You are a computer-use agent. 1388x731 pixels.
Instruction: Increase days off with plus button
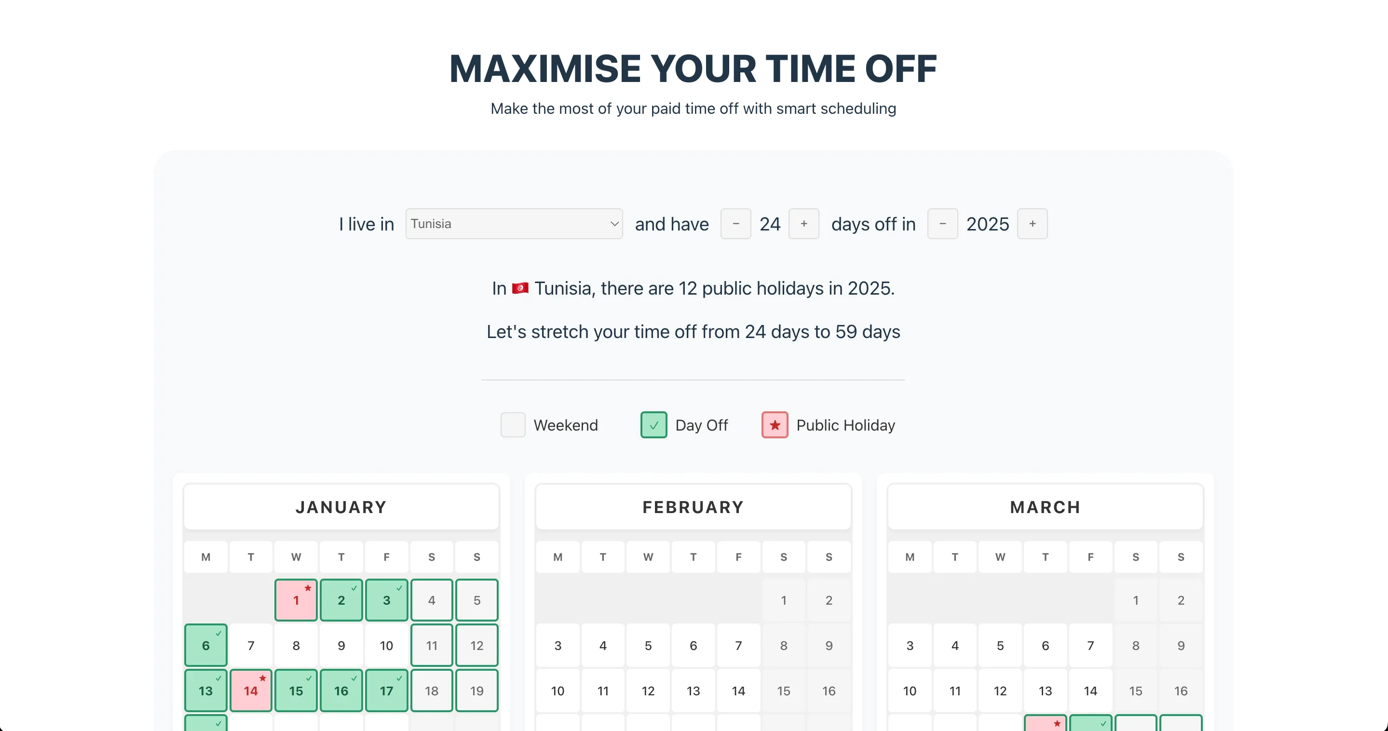(x=803, y=224)
